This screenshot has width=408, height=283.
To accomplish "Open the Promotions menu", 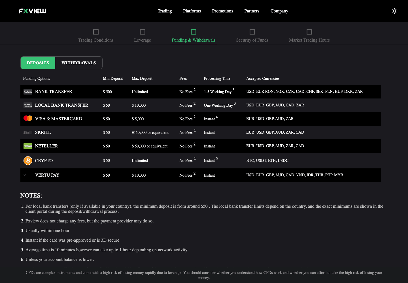I will click(223, 11).
